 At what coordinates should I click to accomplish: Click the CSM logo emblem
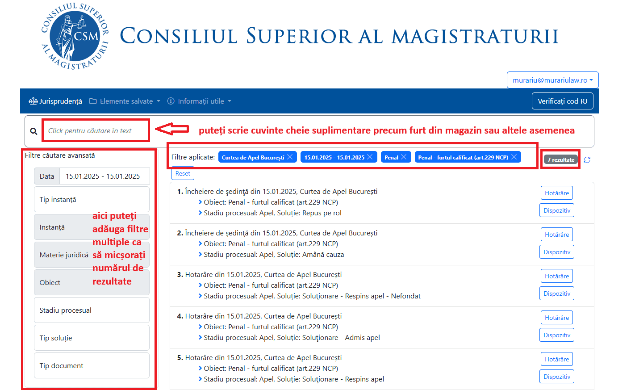pos(75,38)
